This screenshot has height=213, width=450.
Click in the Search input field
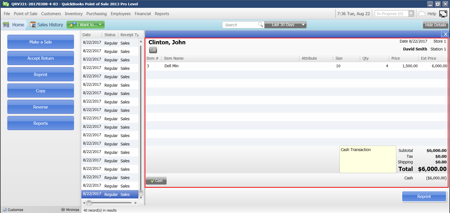pyautogui.click(x=240, y=25)
